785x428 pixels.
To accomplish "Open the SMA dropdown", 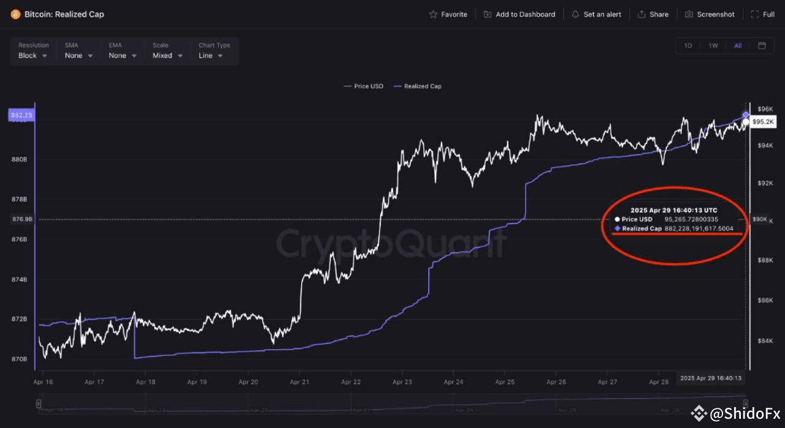I will [x=78, y=55].
